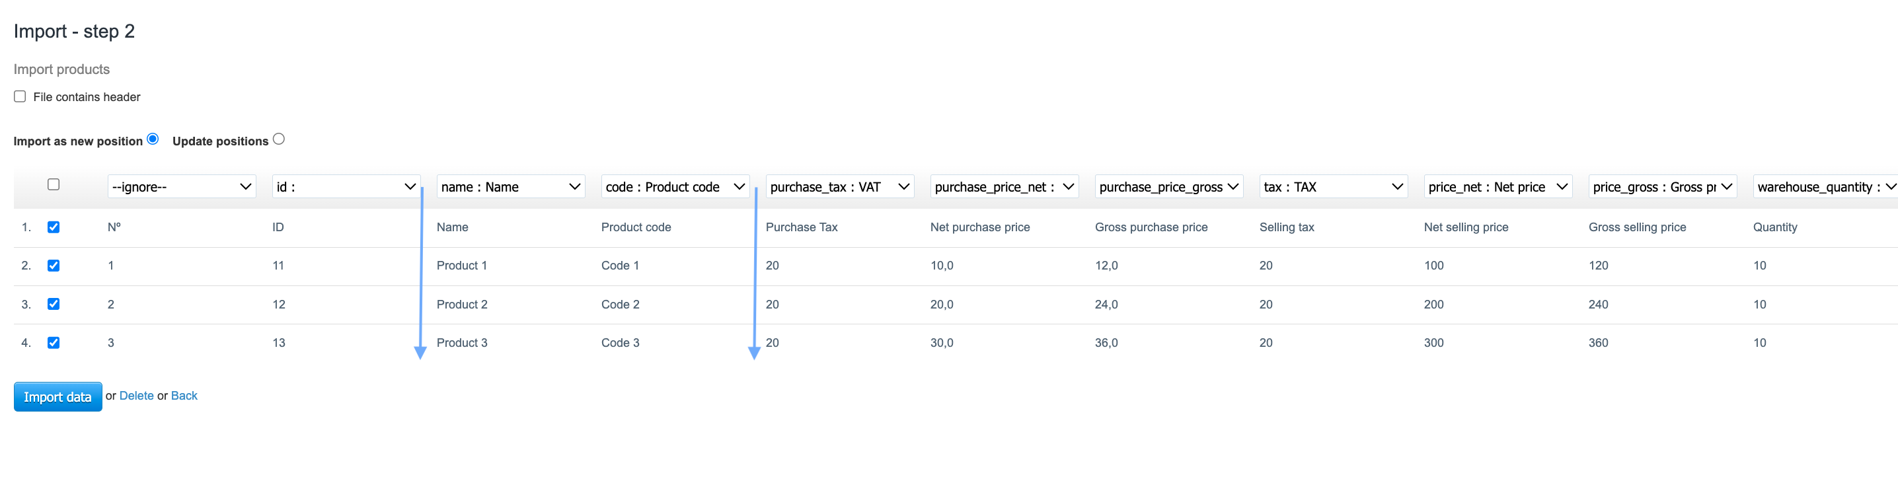
Task: Open the purchase_tax : VAT dropdown
Action: click(x=839, y=187)
